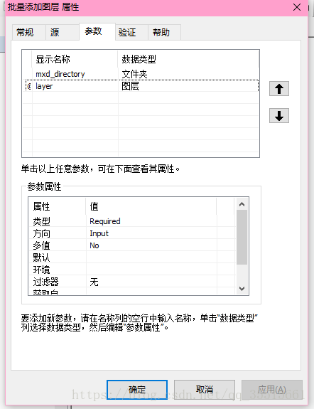Open the 文件夹 data type cell
314x409 pixels.
click(x=188, y=74)
